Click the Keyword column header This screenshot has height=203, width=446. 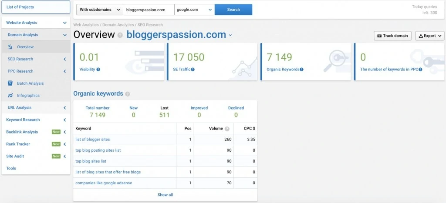(x=83, y=129)
